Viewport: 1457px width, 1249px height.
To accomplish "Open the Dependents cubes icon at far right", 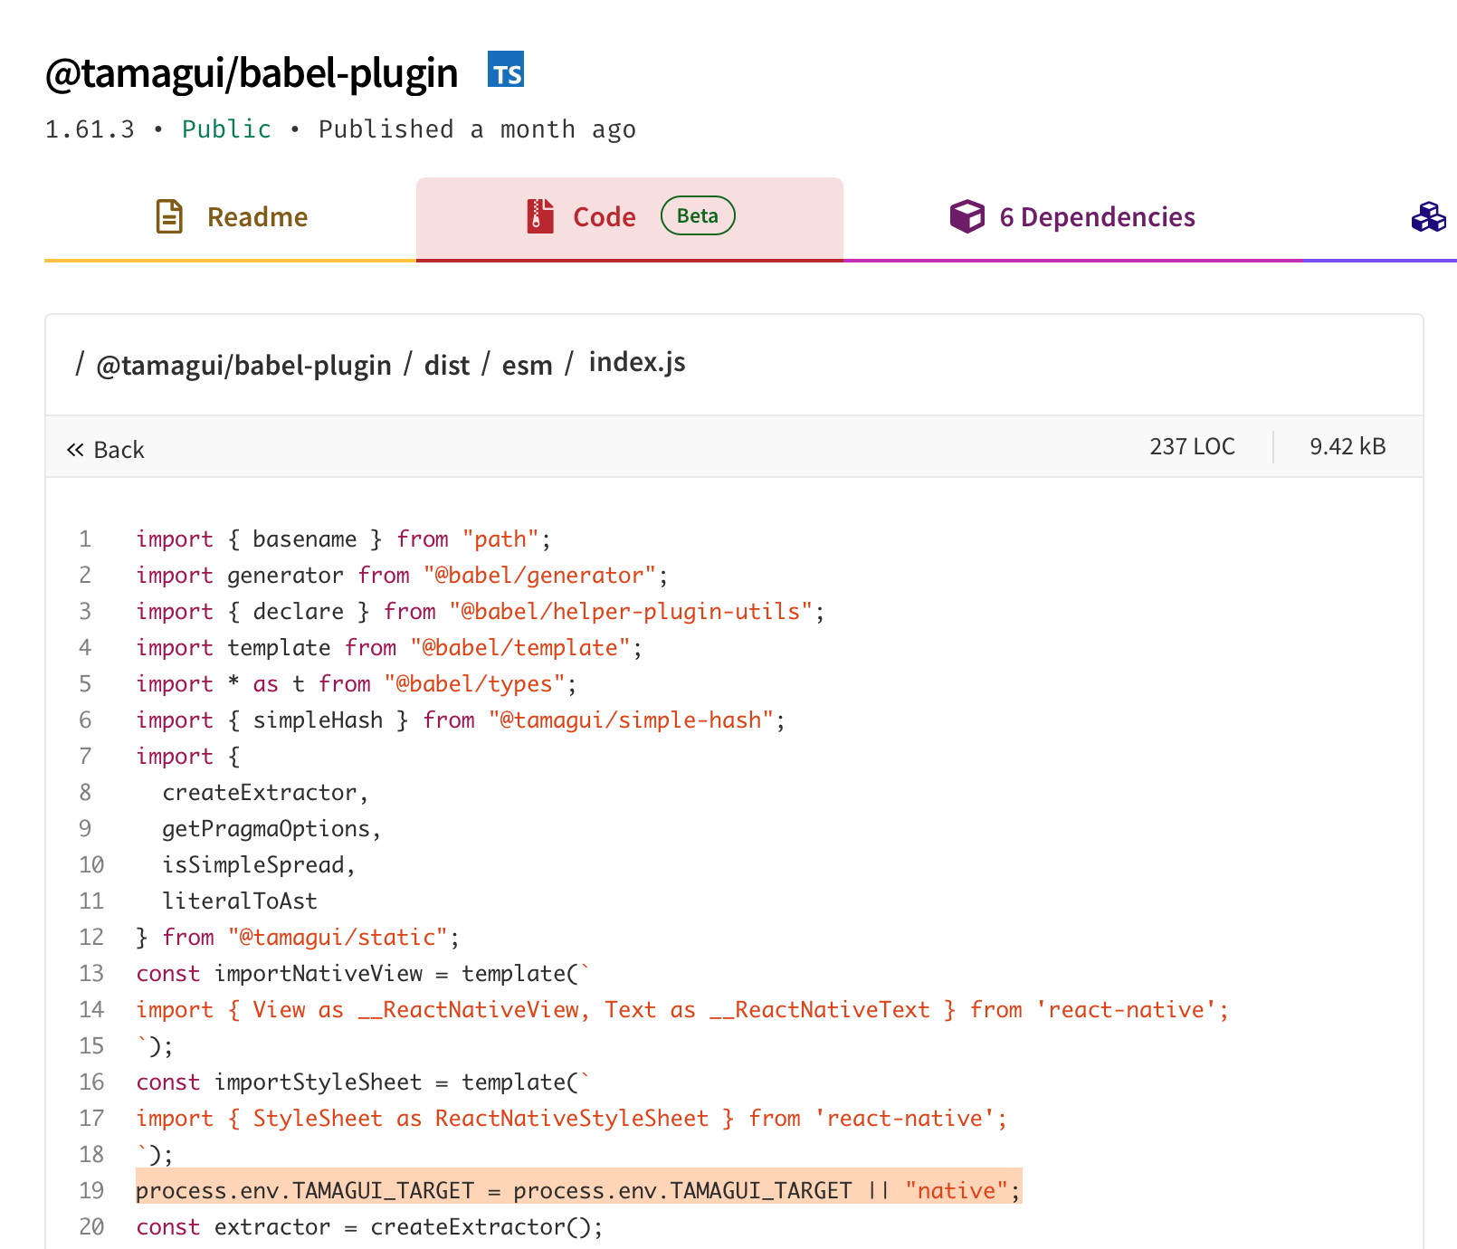I will [1428, 217].
